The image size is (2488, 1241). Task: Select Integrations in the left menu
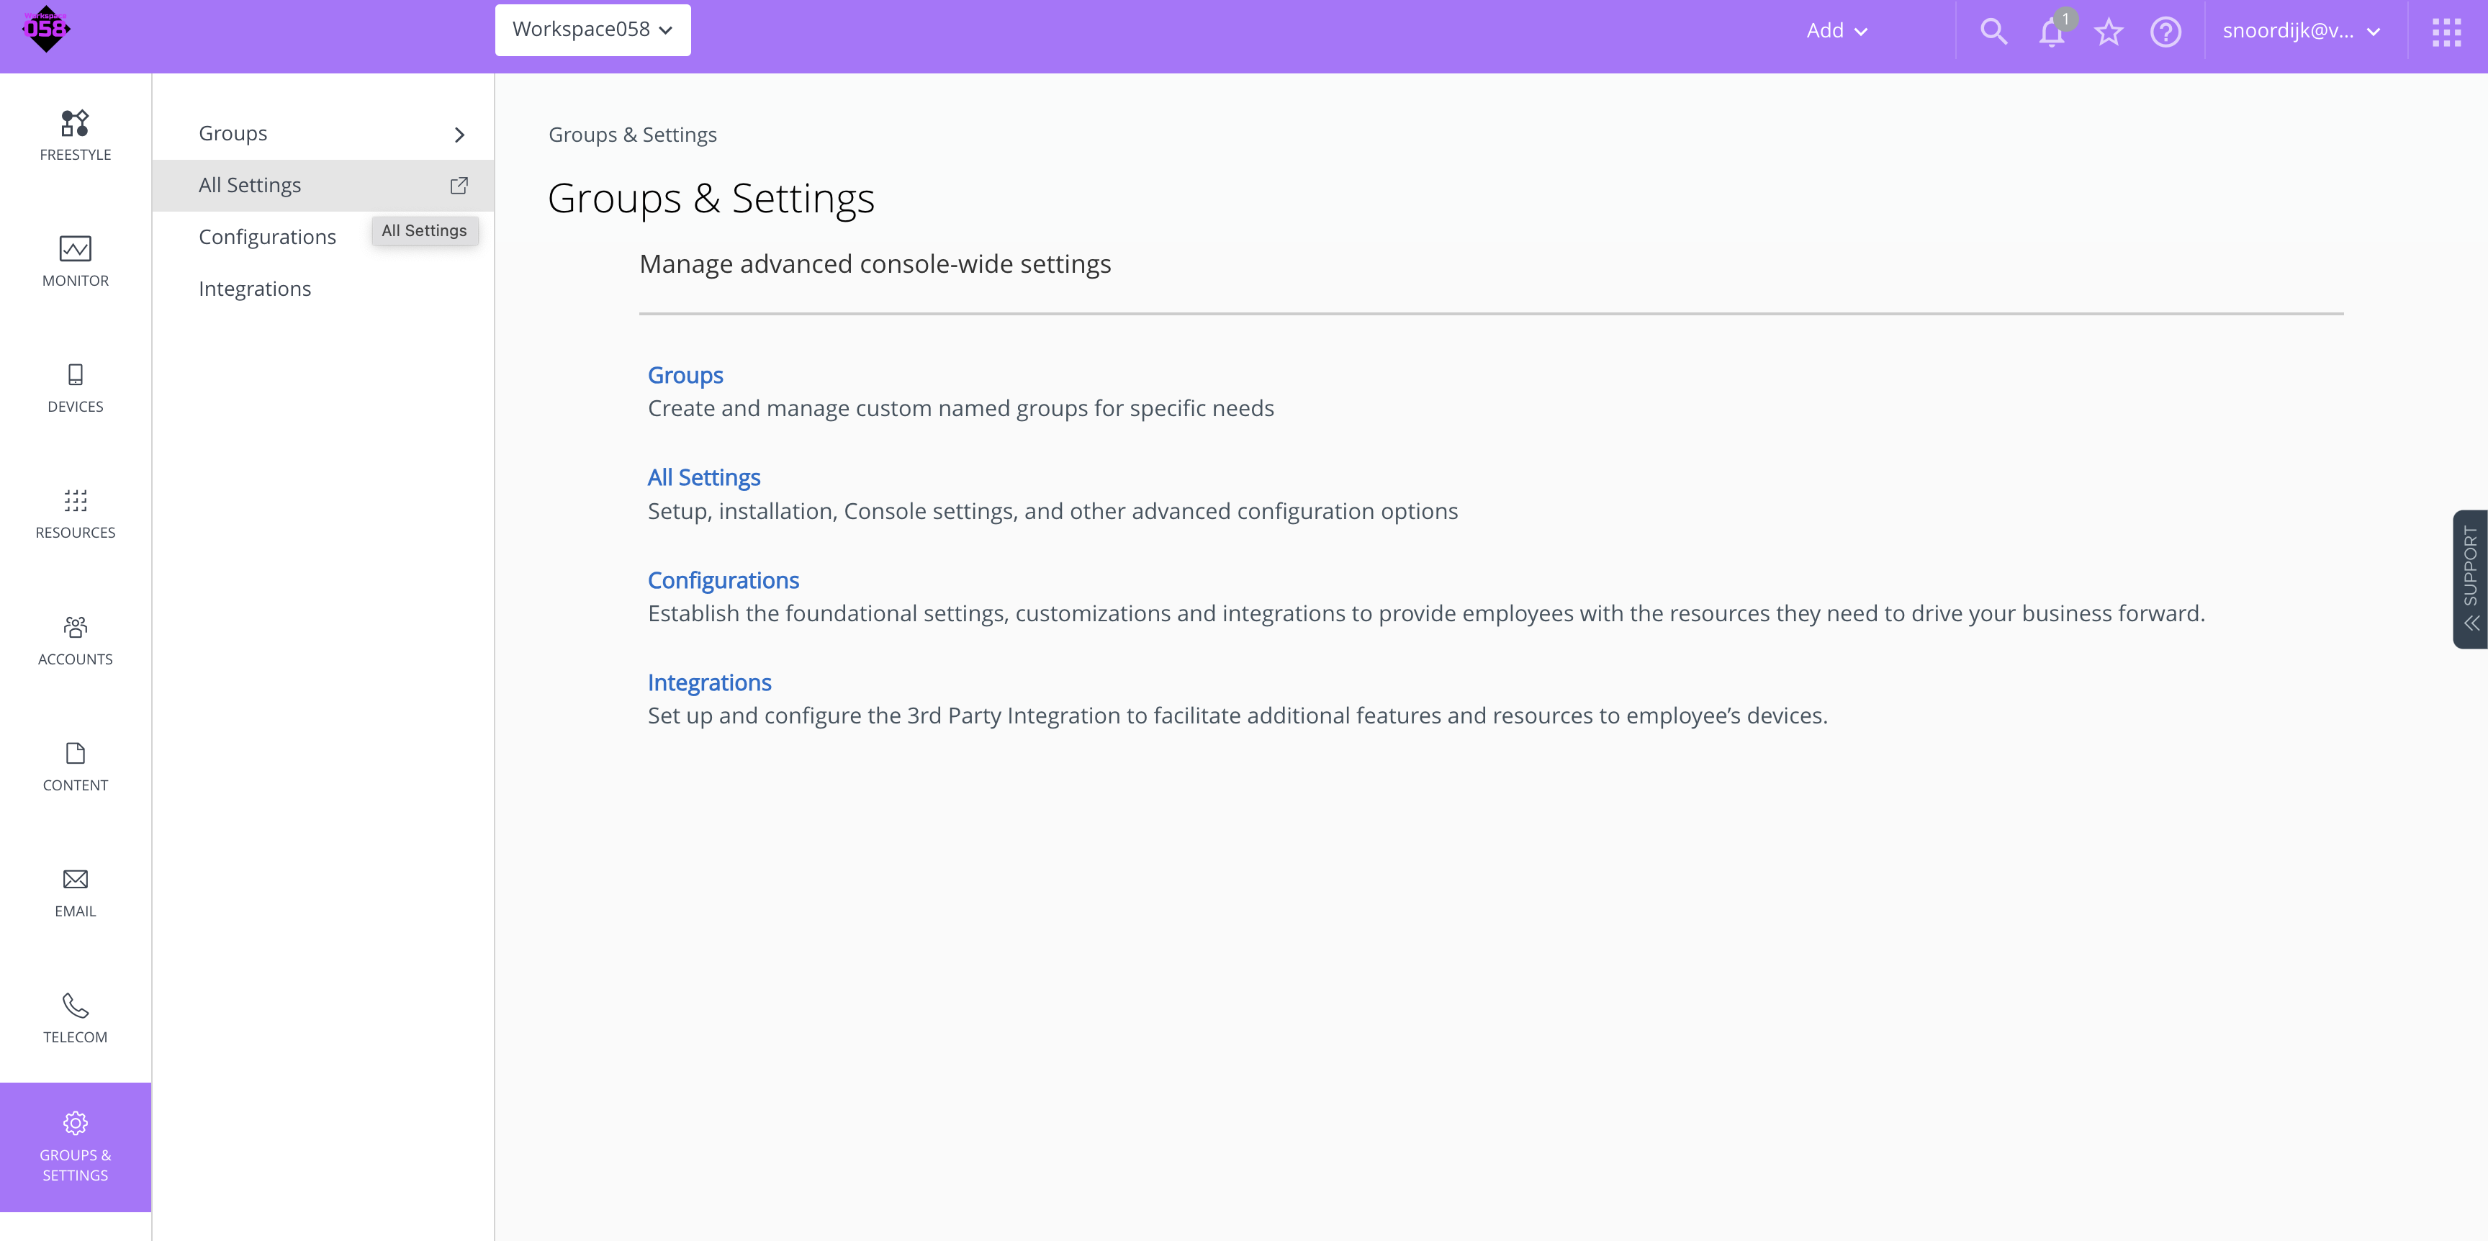tap(254, 288)
